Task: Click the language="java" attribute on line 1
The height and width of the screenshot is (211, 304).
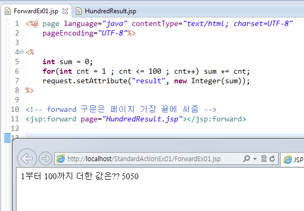Action: coord(95,24)
